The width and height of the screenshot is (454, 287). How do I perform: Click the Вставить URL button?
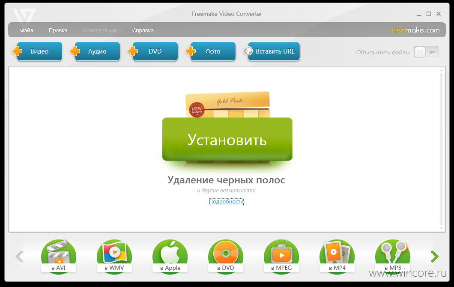272,51
